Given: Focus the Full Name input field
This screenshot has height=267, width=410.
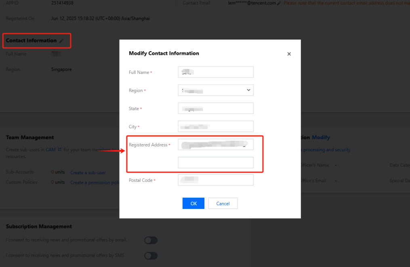Looking at the screenshot, I should pyautogui.click(x=215, y=72).
